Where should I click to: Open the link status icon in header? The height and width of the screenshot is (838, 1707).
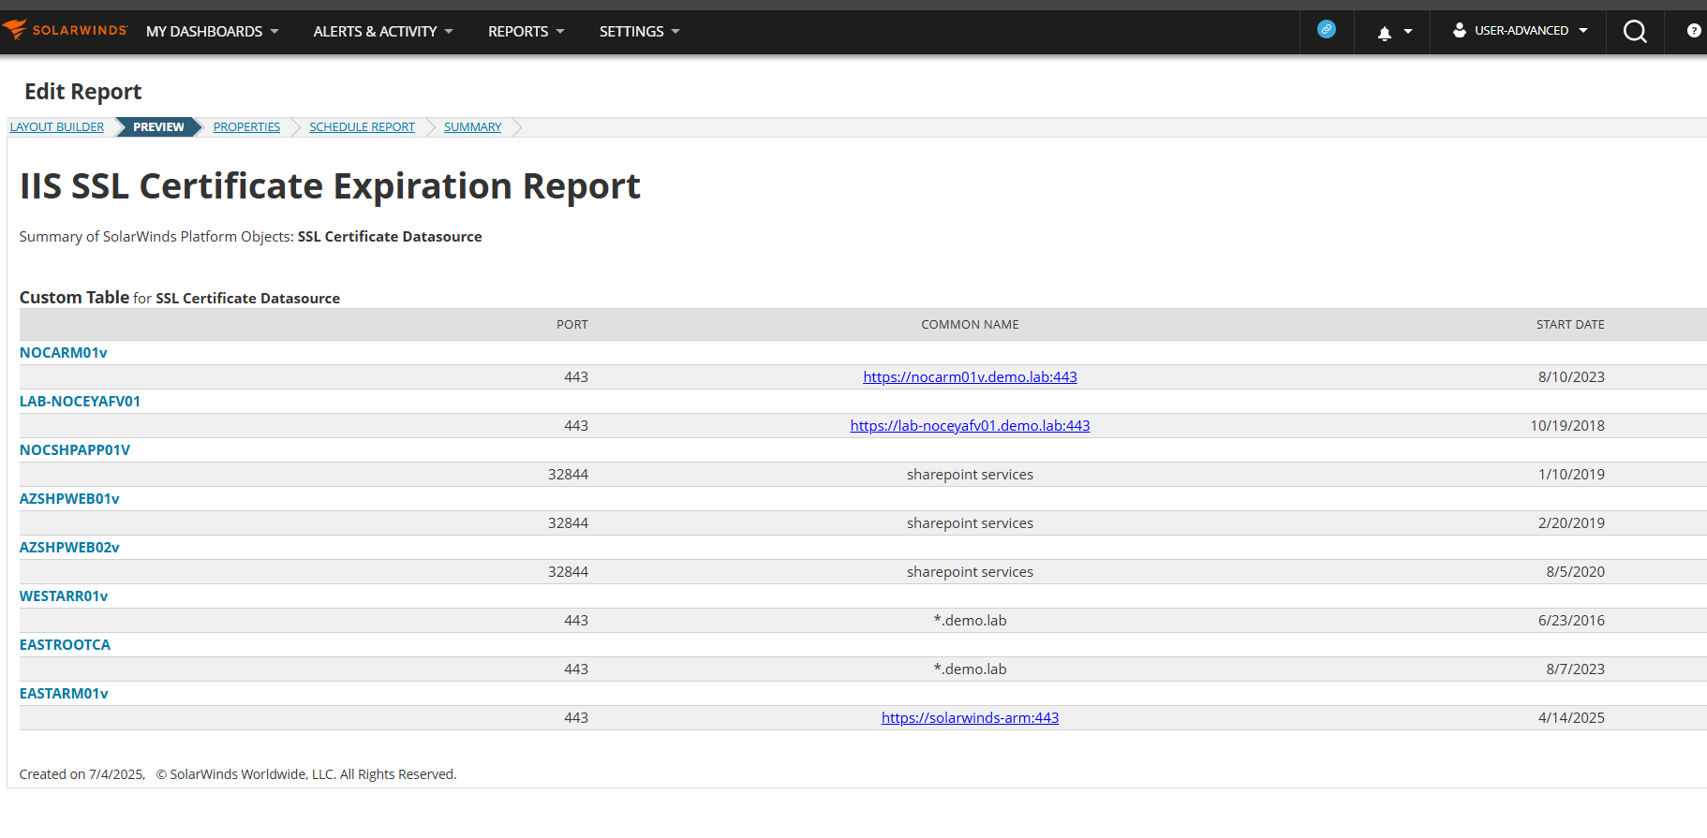[1327, 30]
